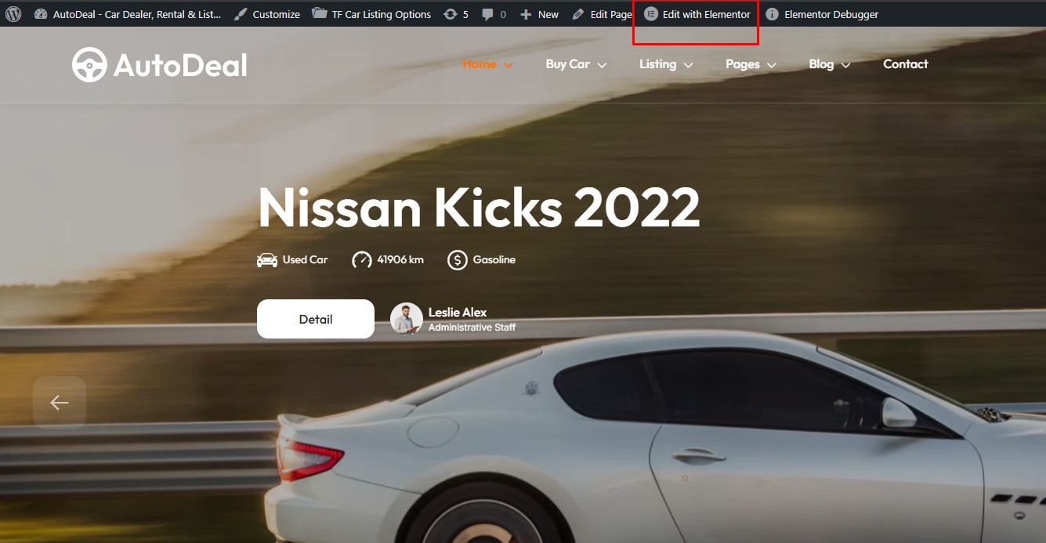Image resolution: width=1046 pixels, height=543 pixels.
Task: Click the Nissan Kicks 2022 heading
Action: tap(479, 208)
